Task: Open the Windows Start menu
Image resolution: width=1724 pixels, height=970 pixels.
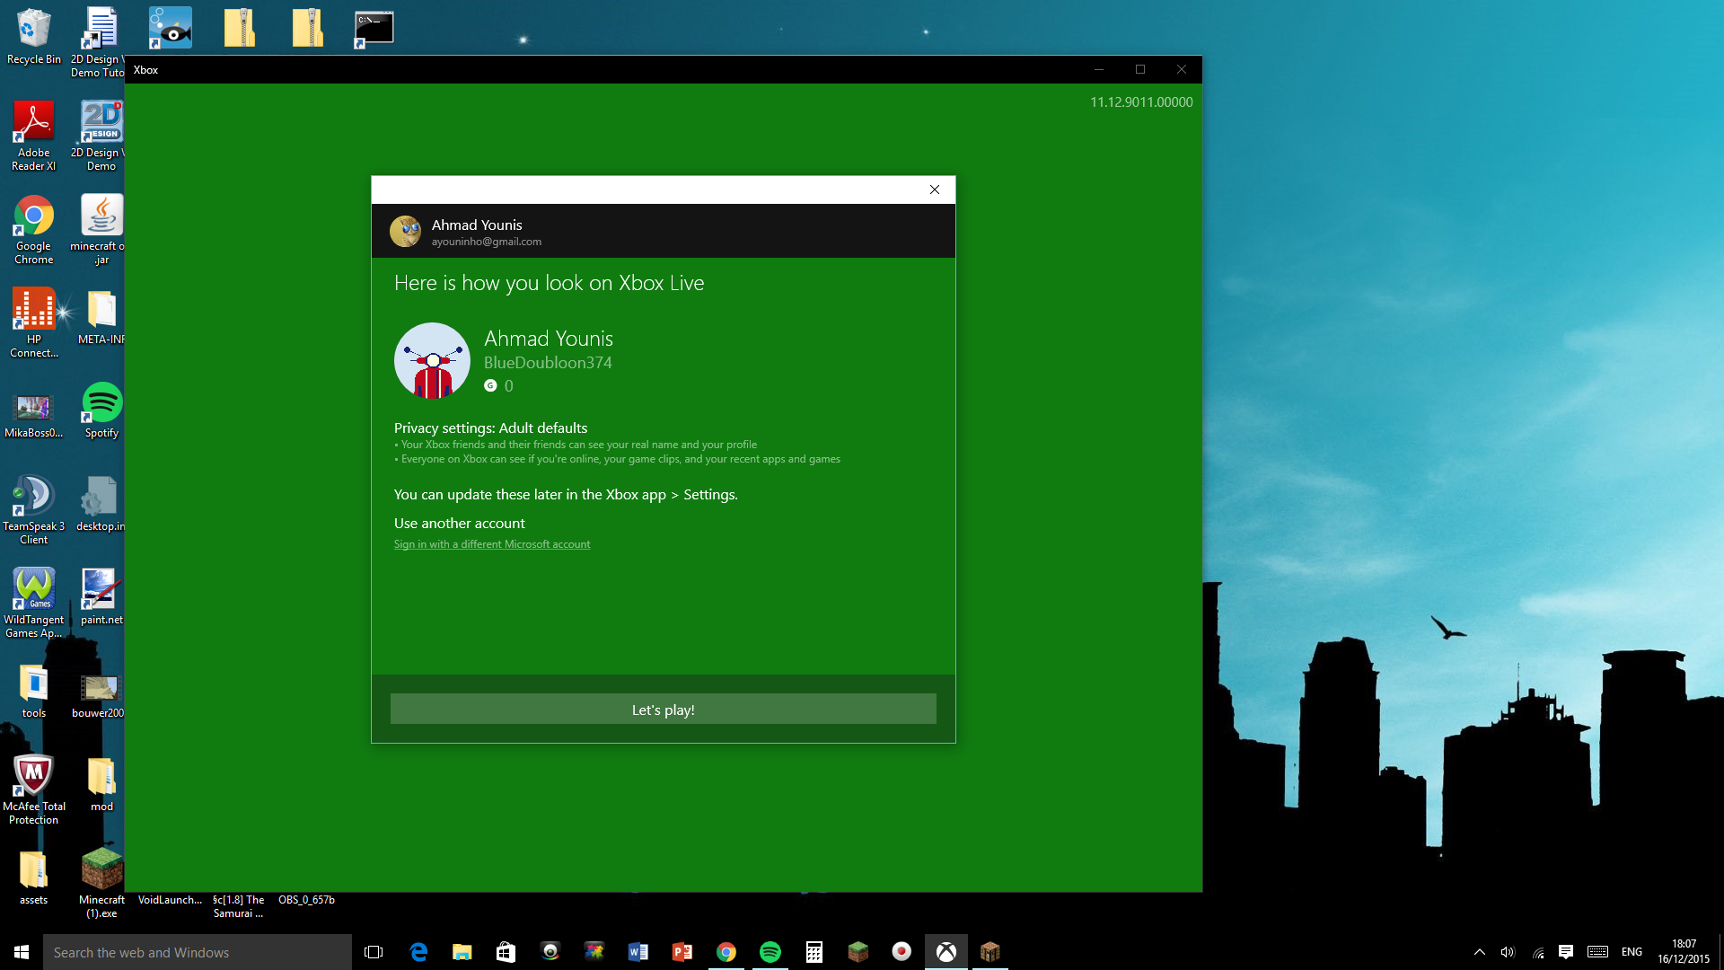Action: 22,952
